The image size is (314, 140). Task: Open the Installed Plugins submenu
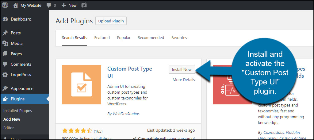[17, 111]
